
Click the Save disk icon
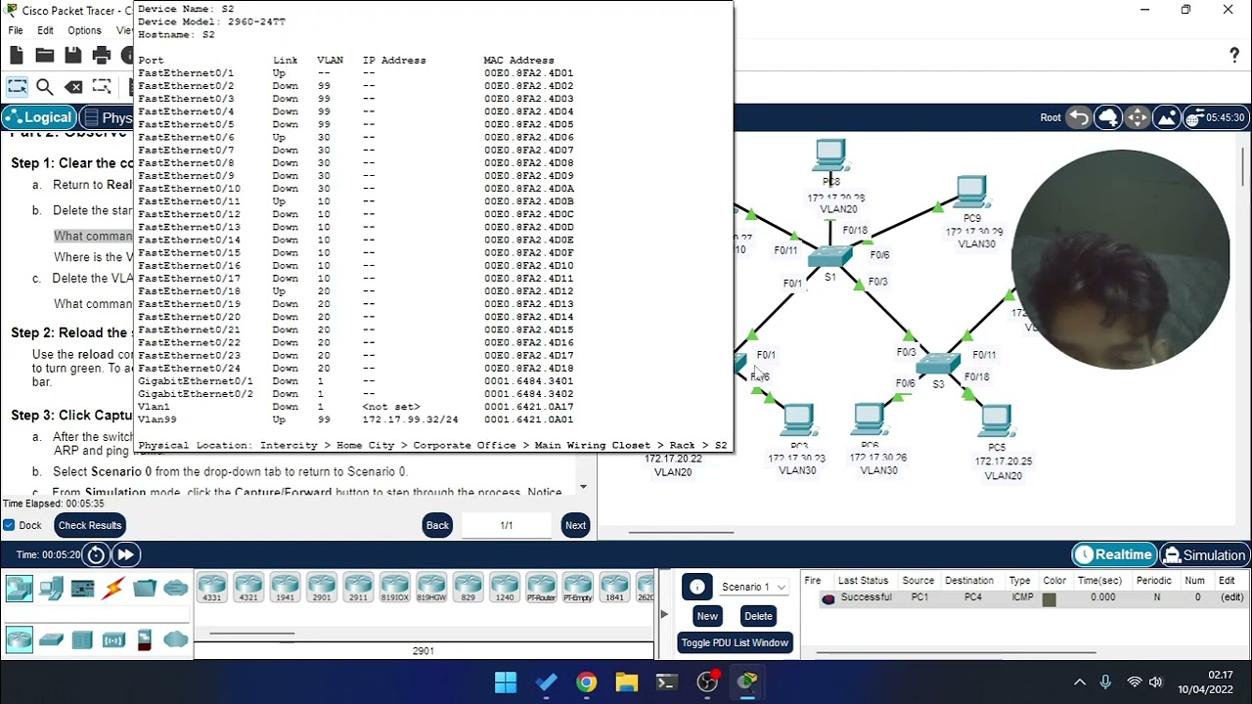pos(73,56)
